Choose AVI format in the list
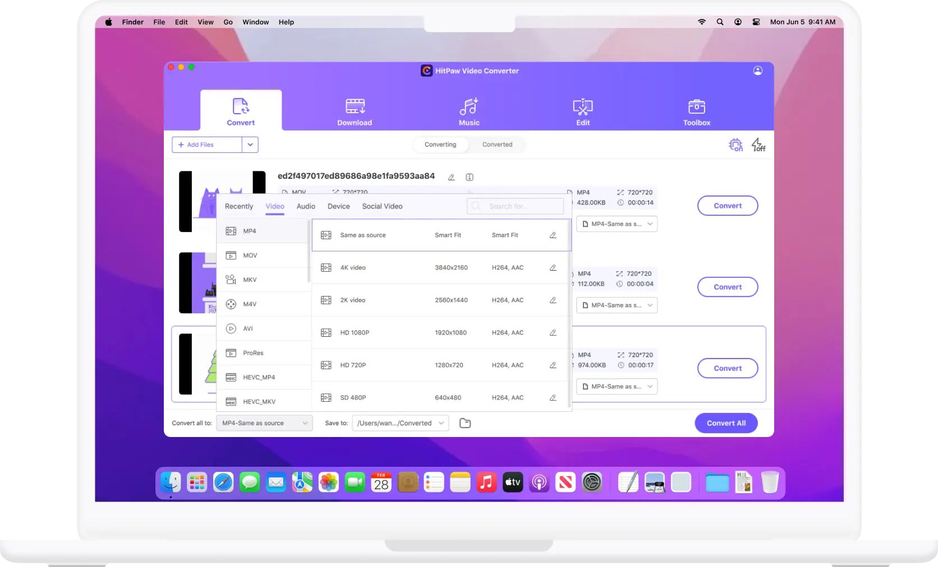This screenshot has width=938, height=567. pos(263,328)
